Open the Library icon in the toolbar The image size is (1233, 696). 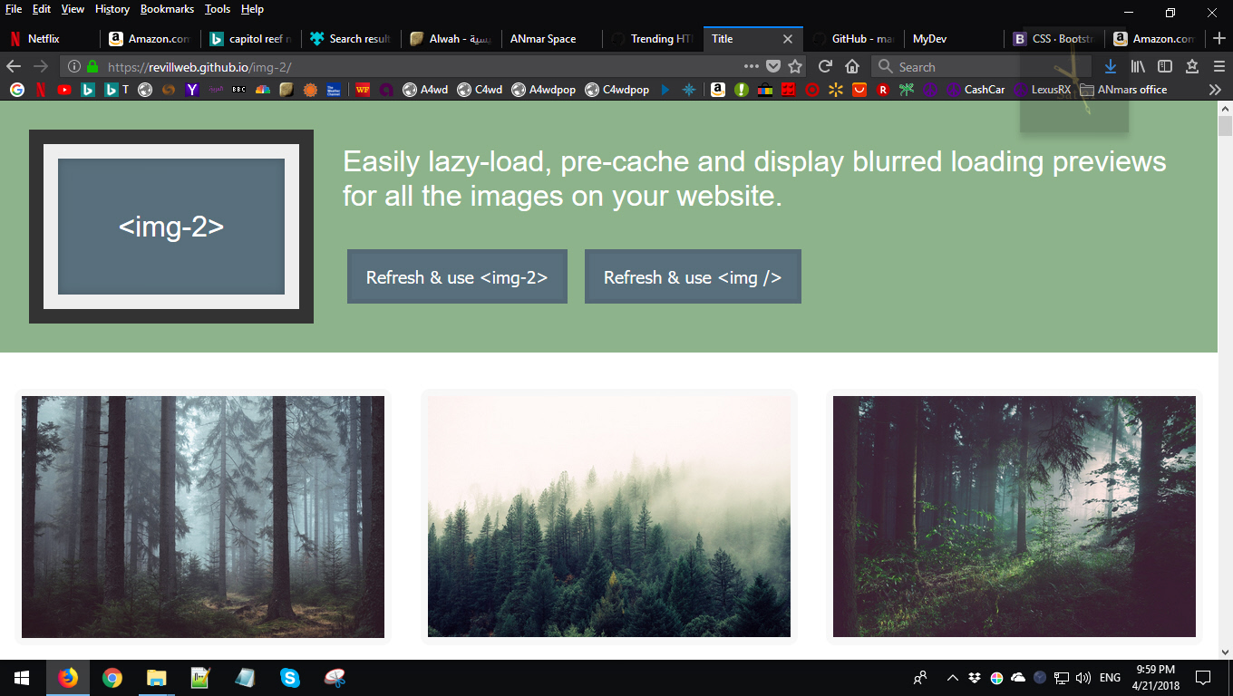coord(1138,66)
